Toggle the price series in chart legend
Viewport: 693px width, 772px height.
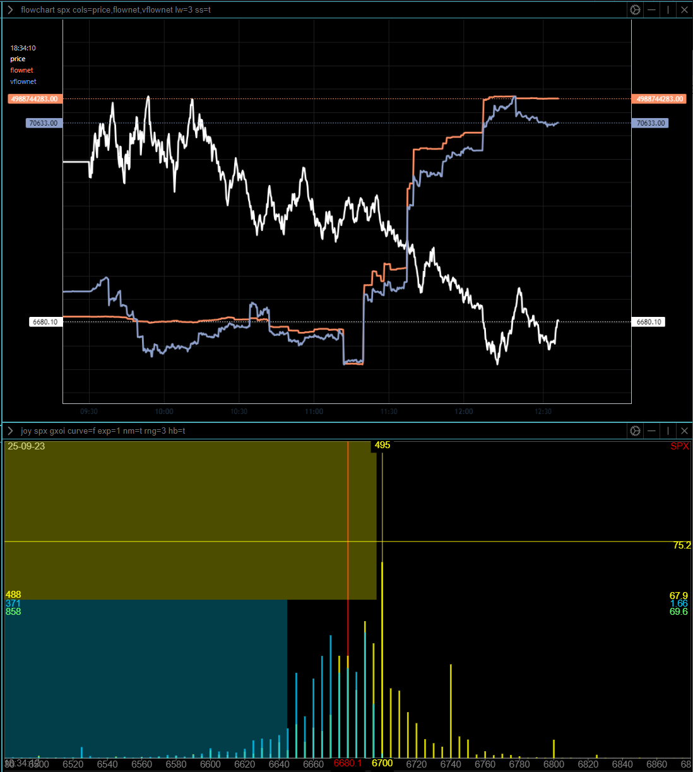click(x=18, y=59)
